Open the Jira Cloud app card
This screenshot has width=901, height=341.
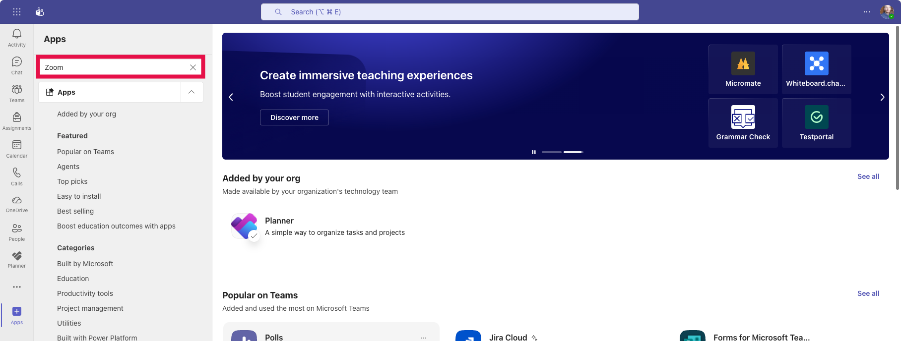[x=556, y=332]
